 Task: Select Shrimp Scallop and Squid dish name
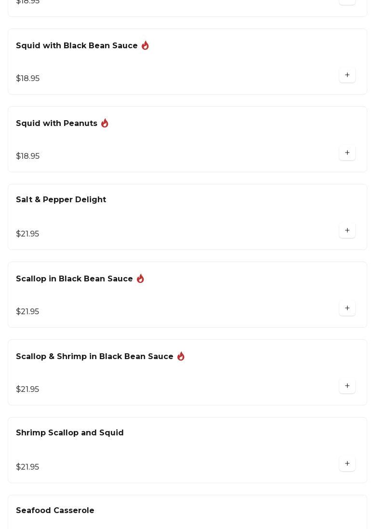69,433
